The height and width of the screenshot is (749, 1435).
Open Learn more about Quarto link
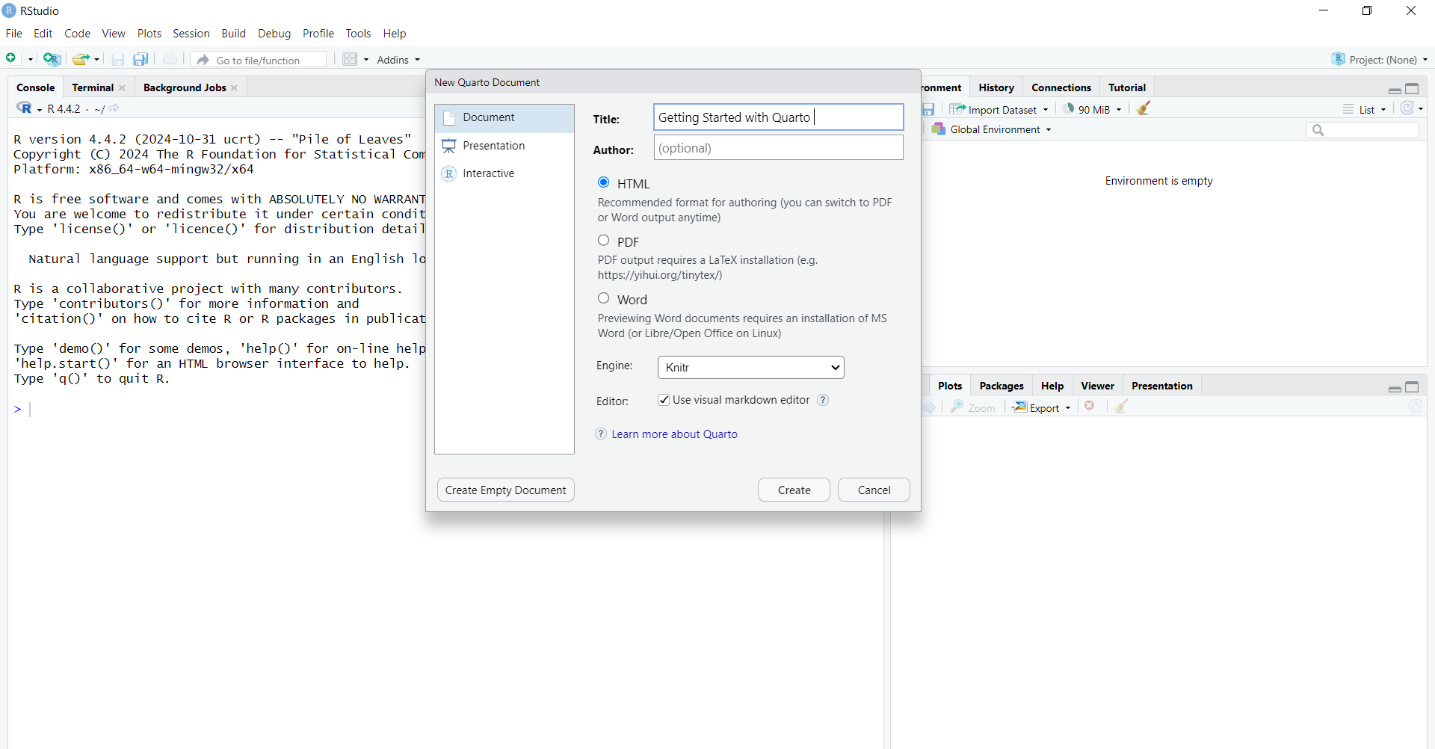pos(674,434)
